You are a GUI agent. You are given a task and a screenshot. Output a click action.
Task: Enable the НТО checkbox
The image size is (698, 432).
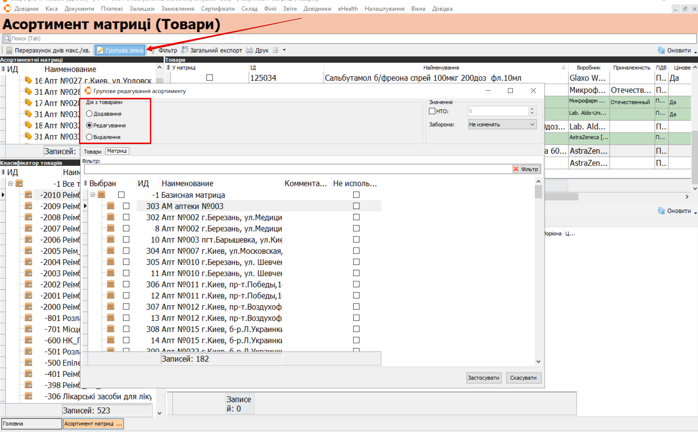432,111
